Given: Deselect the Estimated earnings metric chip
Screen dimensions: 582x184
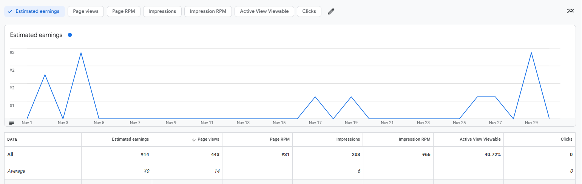Looking at the screenshot, I should tap(34, 11).
